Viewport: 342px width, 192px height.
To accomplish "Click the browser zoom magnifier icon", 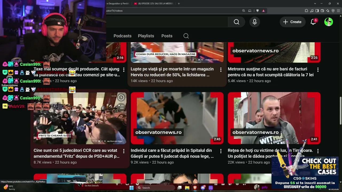I will click(x=243, y=11).
